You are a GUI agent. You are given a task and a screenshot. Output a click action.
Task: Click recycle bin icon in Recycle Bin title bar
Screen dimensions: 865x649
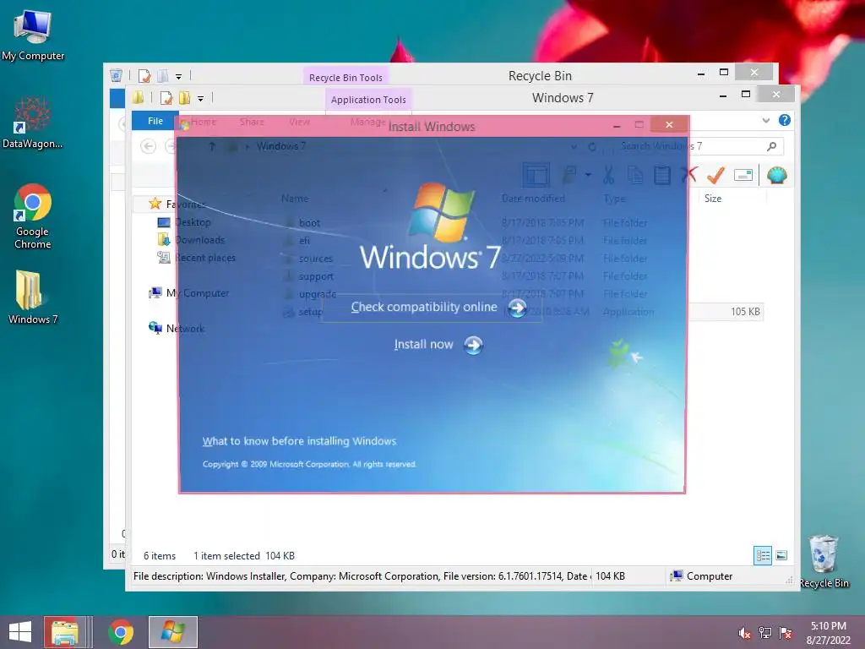pyautogui.click(x=116, y=75)
